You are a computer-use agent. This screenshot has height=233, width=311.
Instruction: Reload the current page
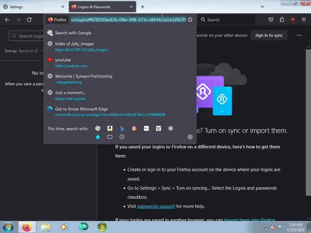click(x=29, y=20)
